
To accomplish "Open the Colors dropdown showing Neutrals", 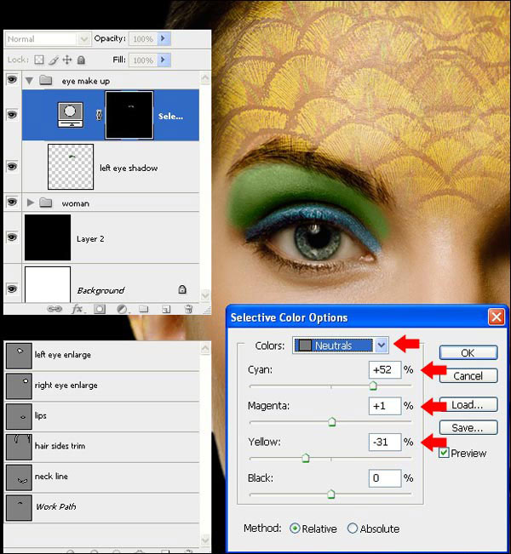I will click(x=382, y=345).
